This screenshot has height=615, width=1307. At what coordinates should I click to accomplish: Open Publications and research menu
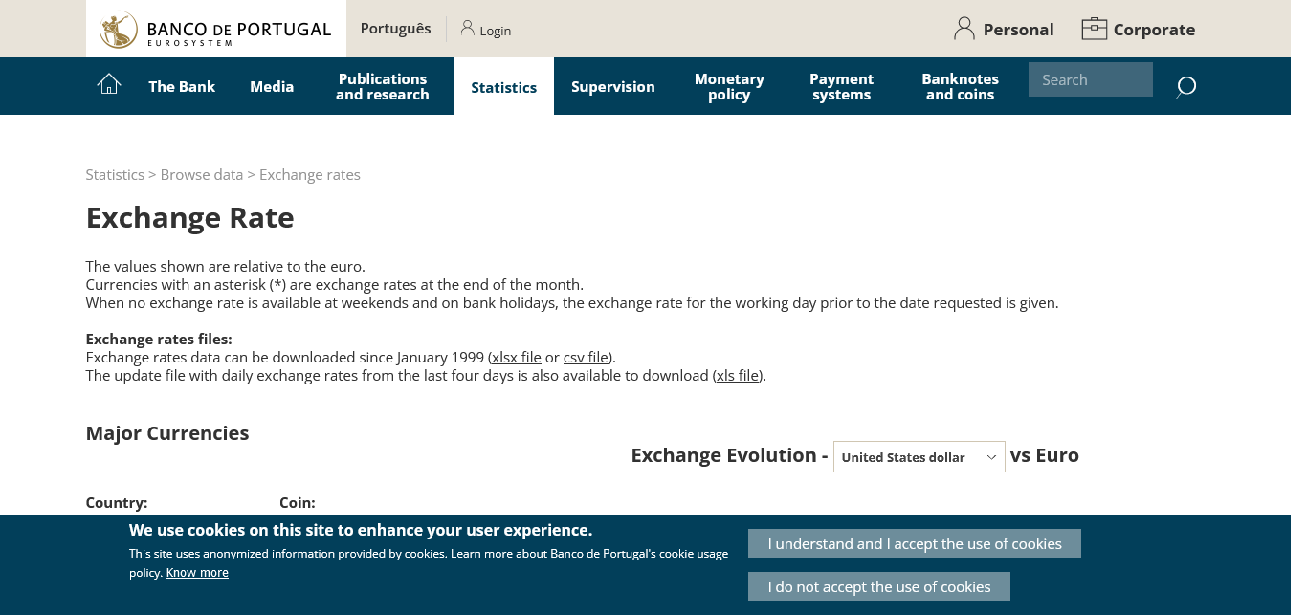click(382, 87)
